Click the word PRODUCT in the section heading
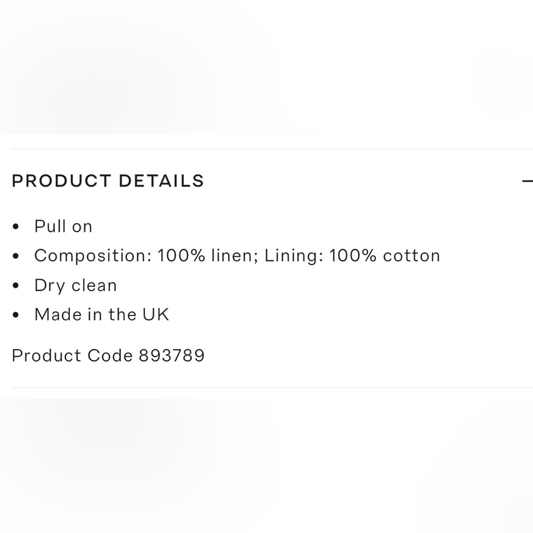Image resolution: width=533 pixels, height=533 pixels. (61, 181)
